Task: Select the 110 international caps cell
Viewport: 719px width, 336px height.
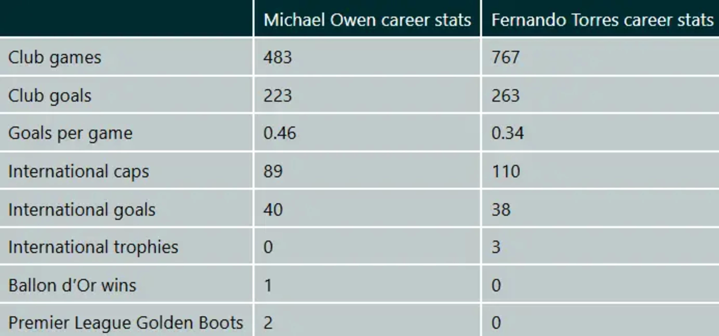Action: [x=506, y=171]
